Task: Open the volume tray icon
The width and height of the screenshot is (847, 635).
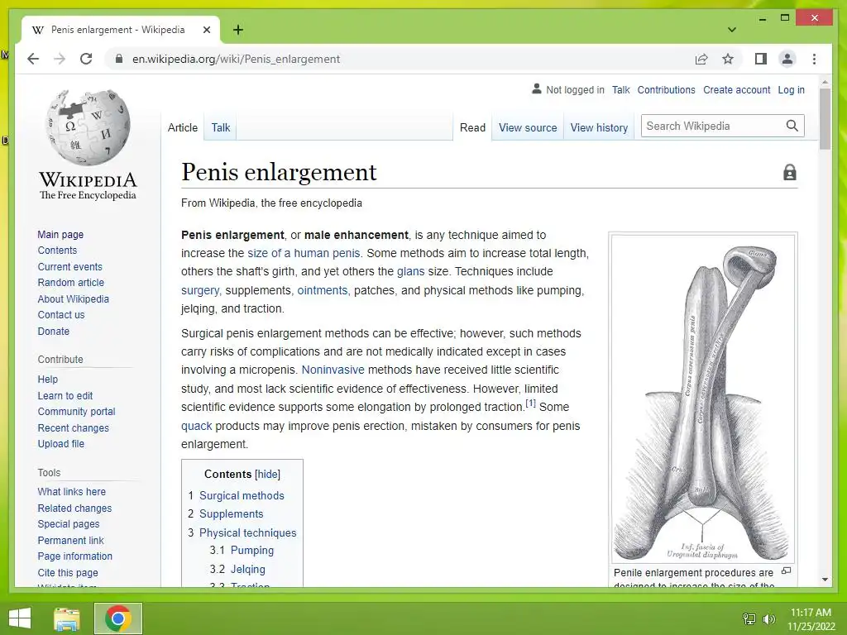Action: [768, 618]
